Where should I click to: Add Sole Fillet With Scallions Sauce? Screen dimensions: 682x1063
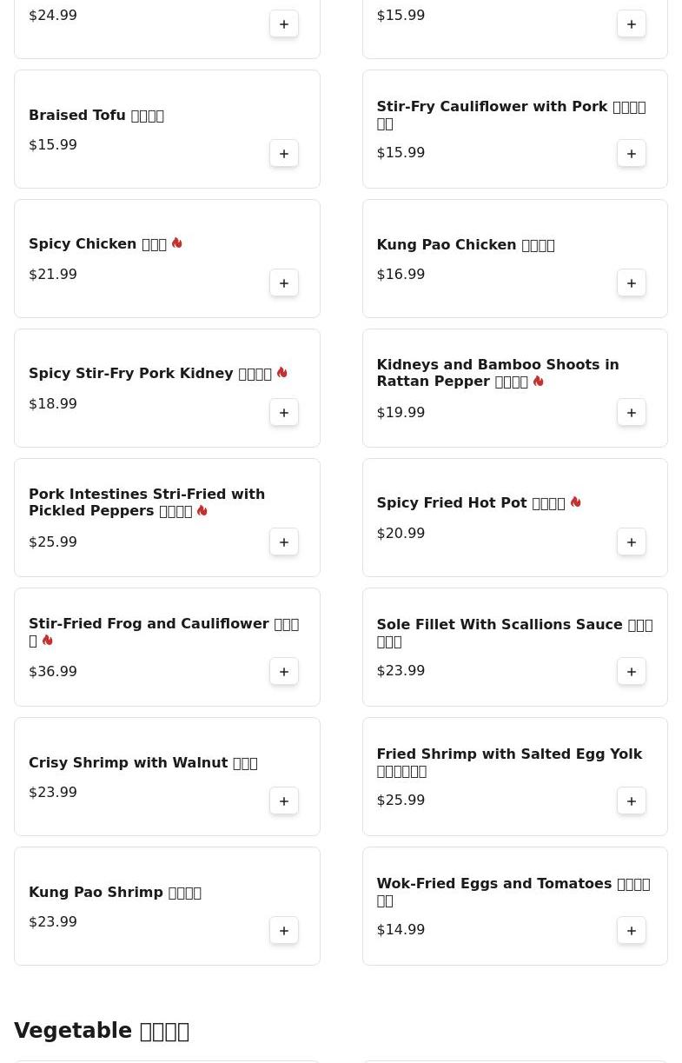click(x=632, y=672)
